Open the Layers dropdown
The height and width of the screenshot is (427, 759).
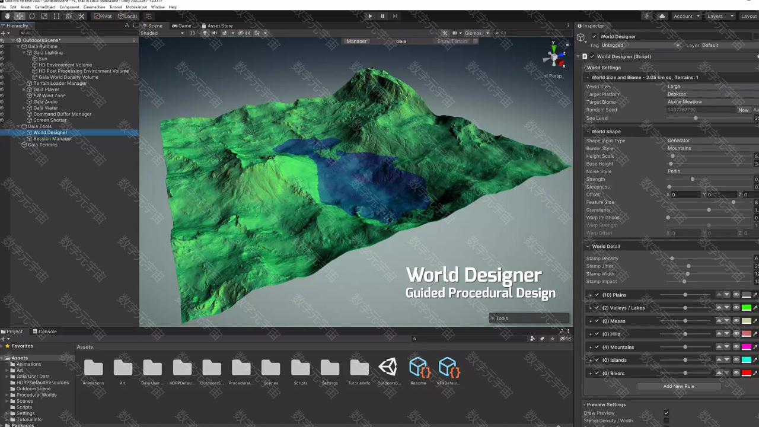click(720, 16)
